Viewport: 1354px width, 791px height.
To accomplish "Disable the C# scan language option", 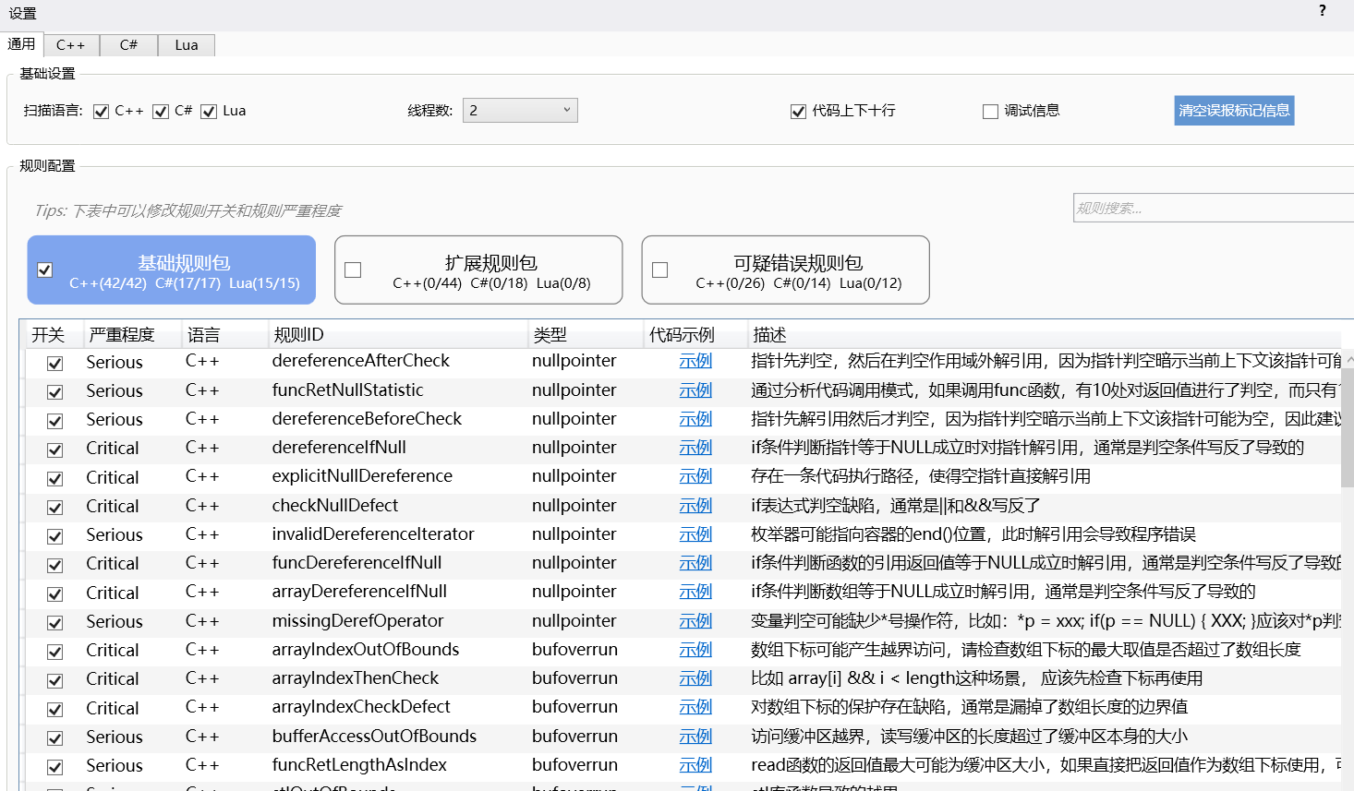I will pyautogui.click(x=160, y=111).
